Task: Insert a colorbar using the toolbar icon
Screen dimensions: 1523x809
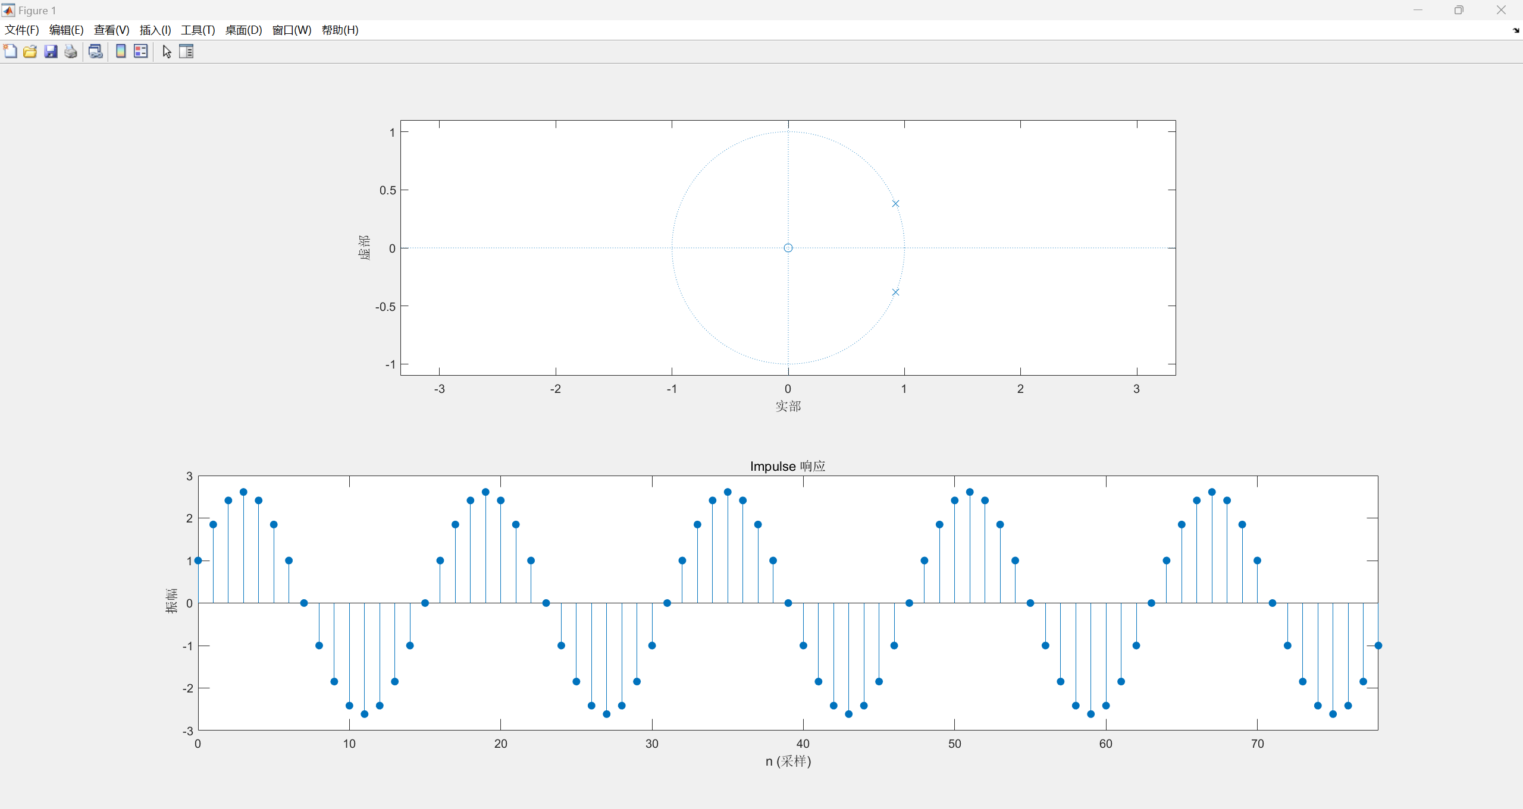Action: click(x=121, y=51)
